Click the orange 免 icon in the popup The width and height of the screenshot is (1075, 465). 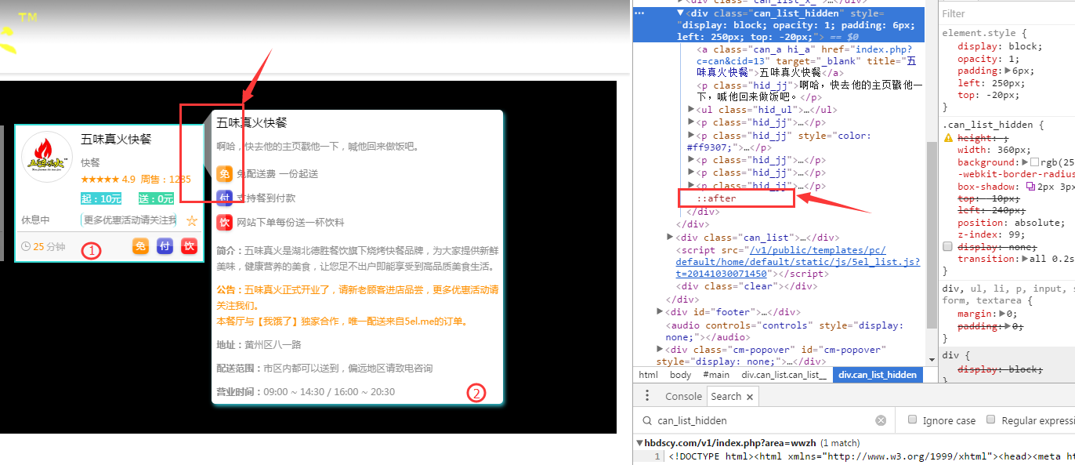click(x=225, y=173)
